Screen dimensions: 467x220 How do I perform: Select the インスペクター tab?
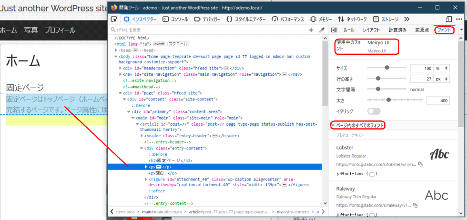click(x=140, y=20)
